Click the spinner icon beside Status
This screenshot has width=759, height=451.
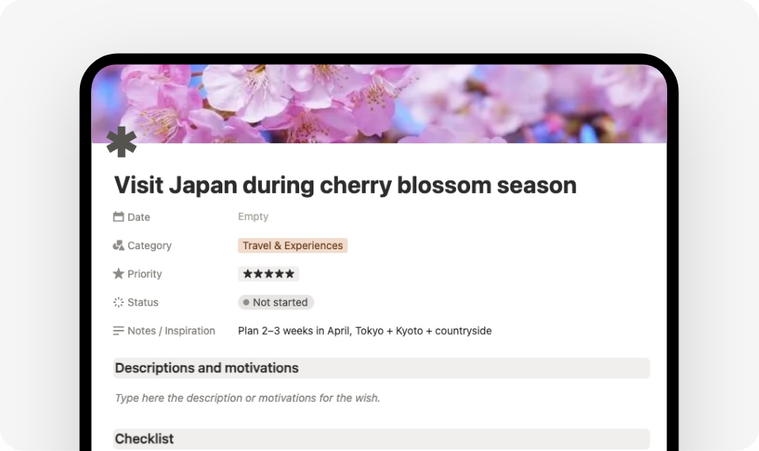click(119, 302)
